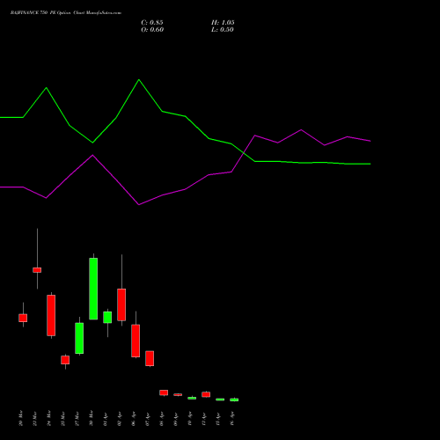Click the small red candle above 25 Mar
The width and height of the screenshot is (440, 440).
(65, 360)
